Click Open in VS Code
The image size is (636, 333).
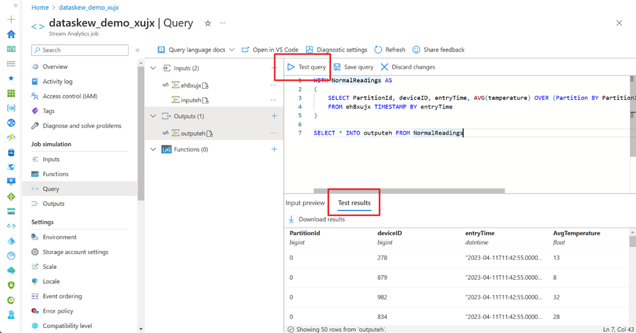pos(270,50)
